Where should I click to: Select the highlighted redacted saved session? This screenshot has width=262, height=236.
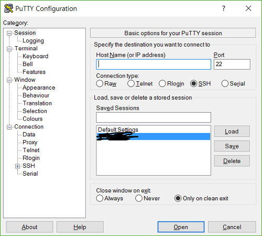pos(154,136)
